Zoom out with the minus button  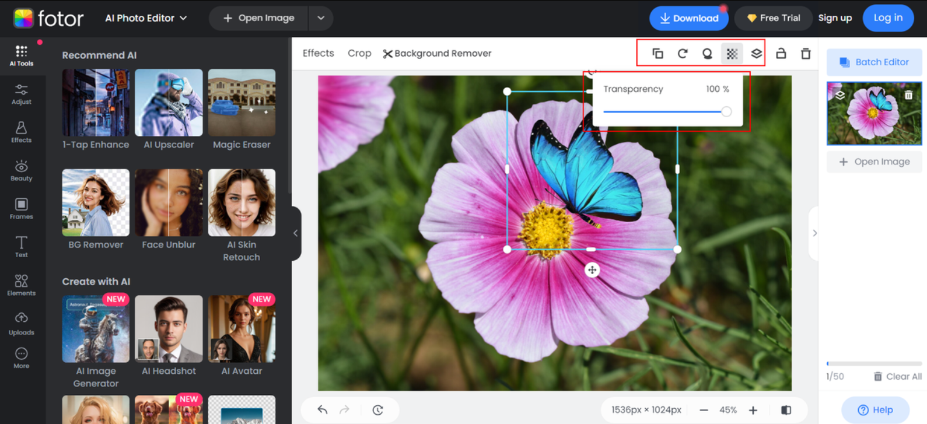tap(704, 410)
